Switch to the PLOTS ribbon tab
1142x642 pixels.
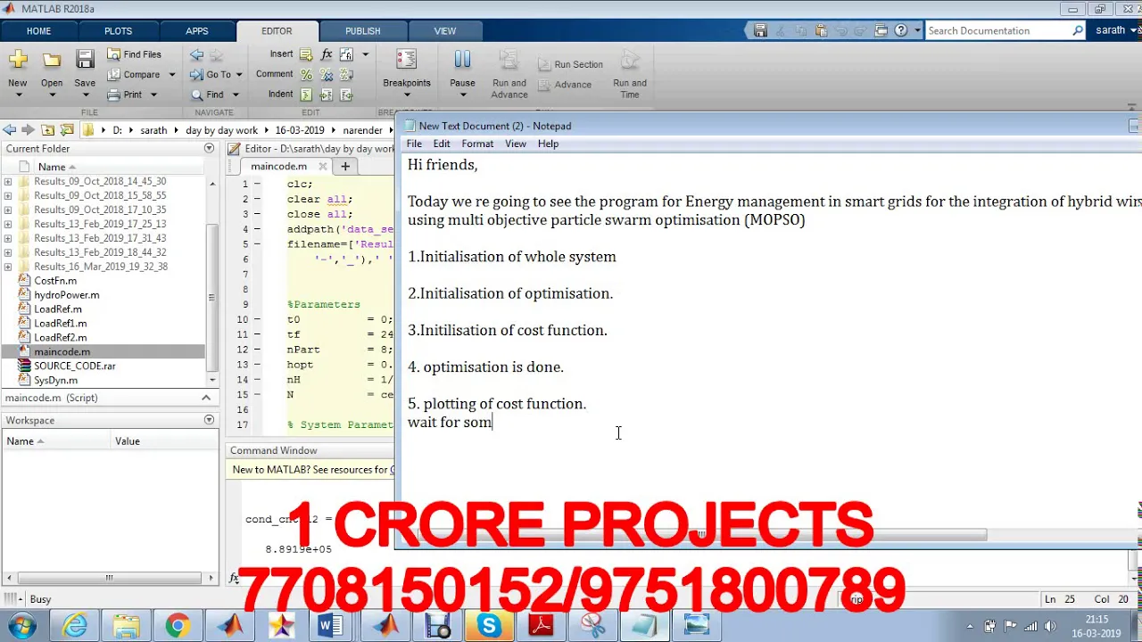point(118,30)
